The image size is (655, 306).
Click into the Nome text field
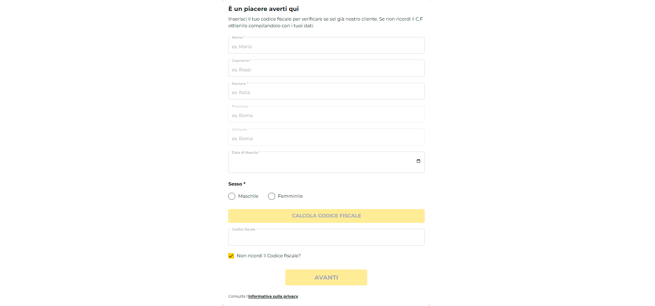326,45
